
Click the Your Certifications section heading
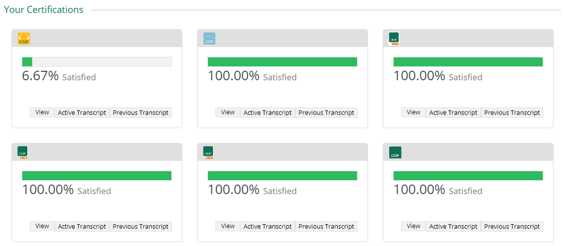[43, 10]
